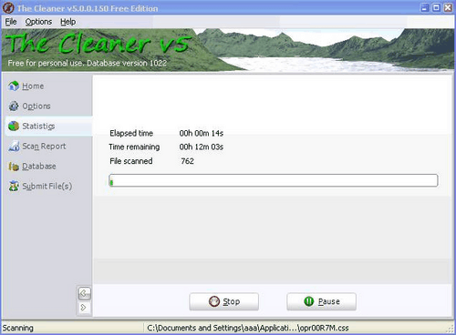The image size is (456, 335).
Task: Click the Database version 1022 banner text
Action: pos(127,63)
